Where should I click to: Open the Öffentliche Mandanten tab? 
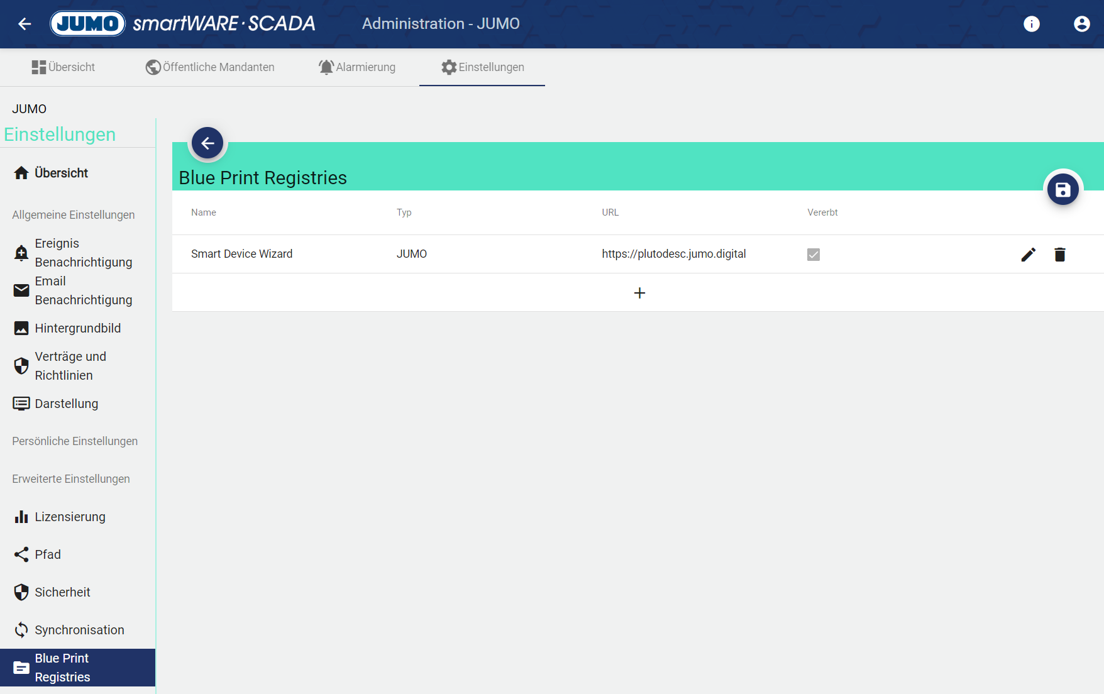210,67
